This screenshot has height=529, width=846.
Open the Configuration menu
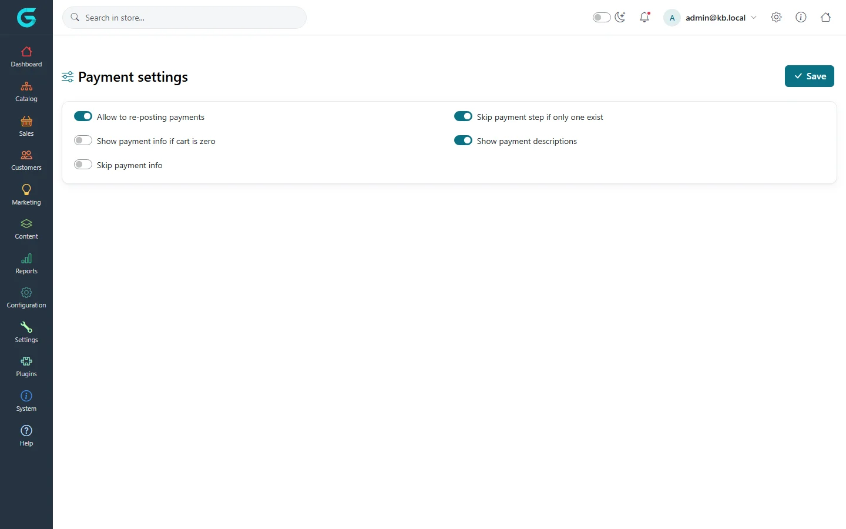[26, 298]
